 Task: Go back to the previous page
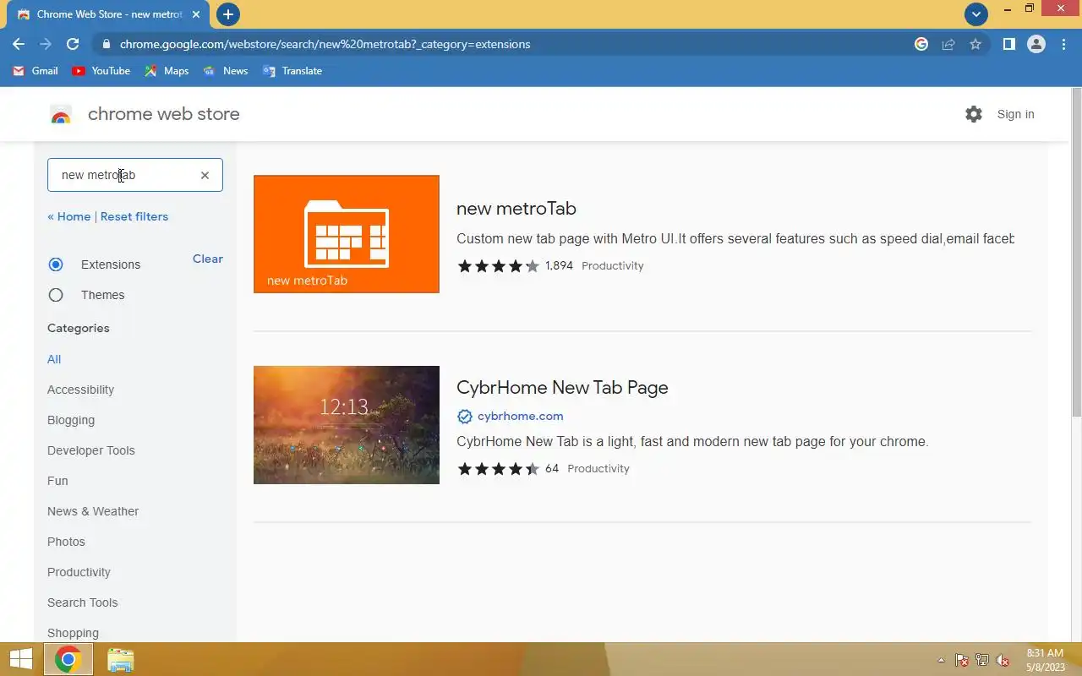click(19, 44)
